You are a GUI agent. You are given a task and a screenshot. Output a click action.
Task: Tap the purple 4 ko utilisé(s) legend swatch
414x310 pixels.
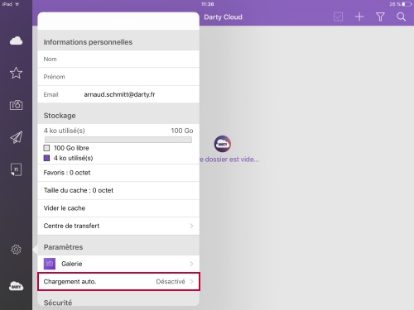[x=46, y=158]
